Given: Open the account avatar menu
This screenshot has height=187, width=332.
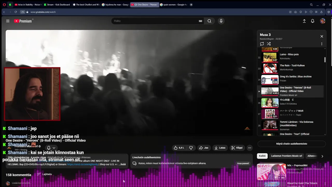Looking at the screenshot, I should [323, 21].
